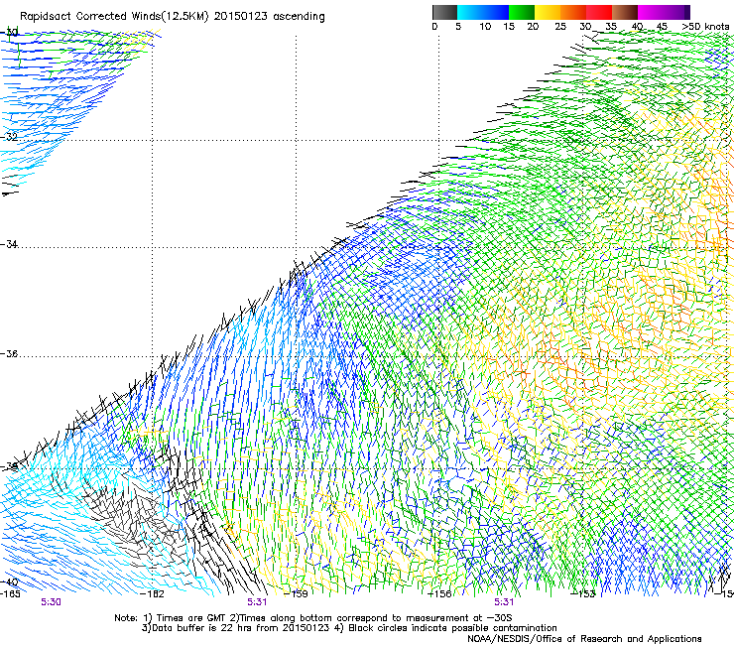This screenshot has height=645, width=734.
Task: Click the gray 0-5 knots color swatch
Action: pos(444,12)
